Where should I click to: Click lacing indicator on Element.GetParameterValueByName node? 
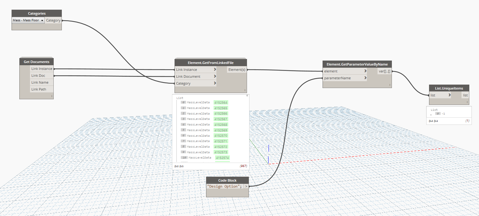tap(390, 85)
